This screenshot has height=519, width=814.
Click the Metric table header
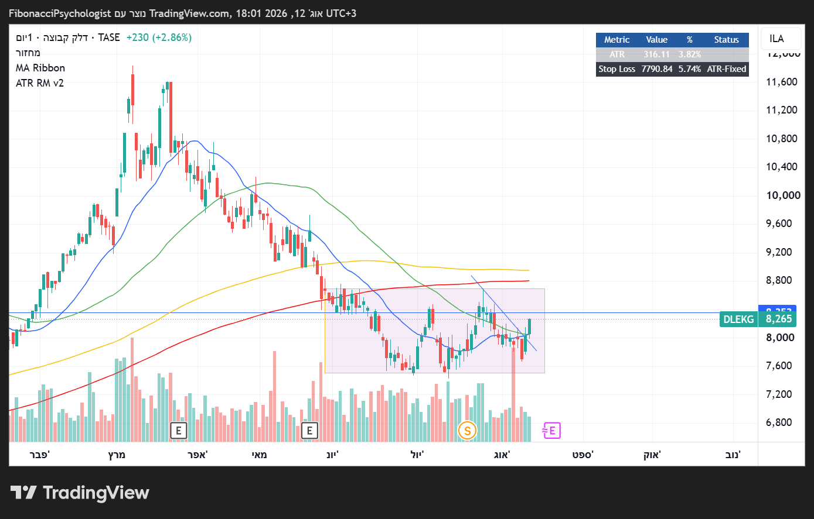coord(617,40)
